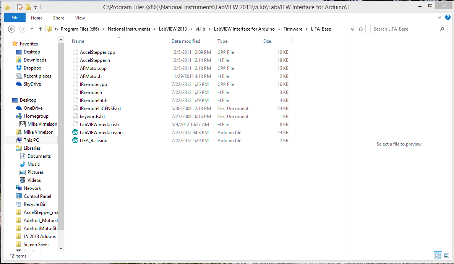The height and width of the screenshot is (264, 454).
Task: Open the File tab
Action: point(15,18)
